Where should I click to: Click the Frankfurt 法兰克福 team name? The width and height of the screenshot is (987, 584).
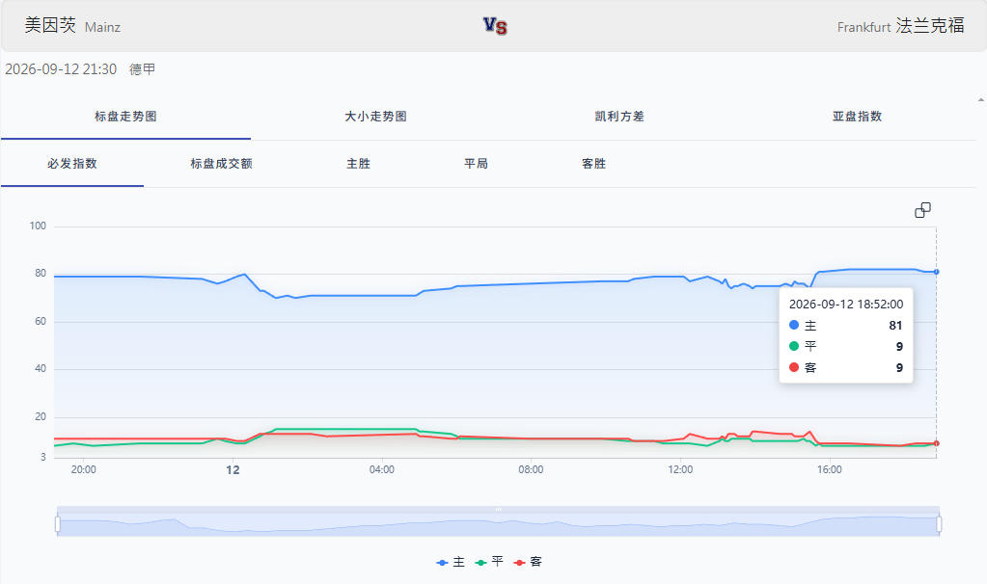tap(900, 26)
